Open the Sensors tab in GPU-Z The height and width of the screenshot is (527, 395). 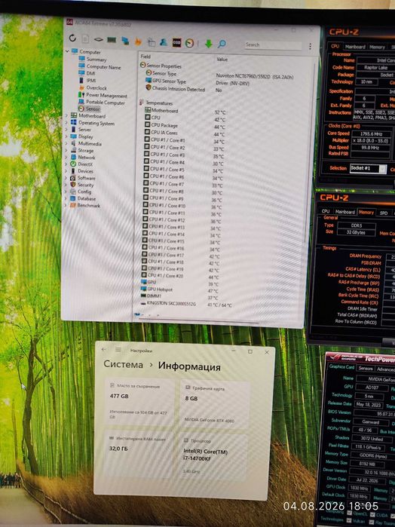click(365, 369)
